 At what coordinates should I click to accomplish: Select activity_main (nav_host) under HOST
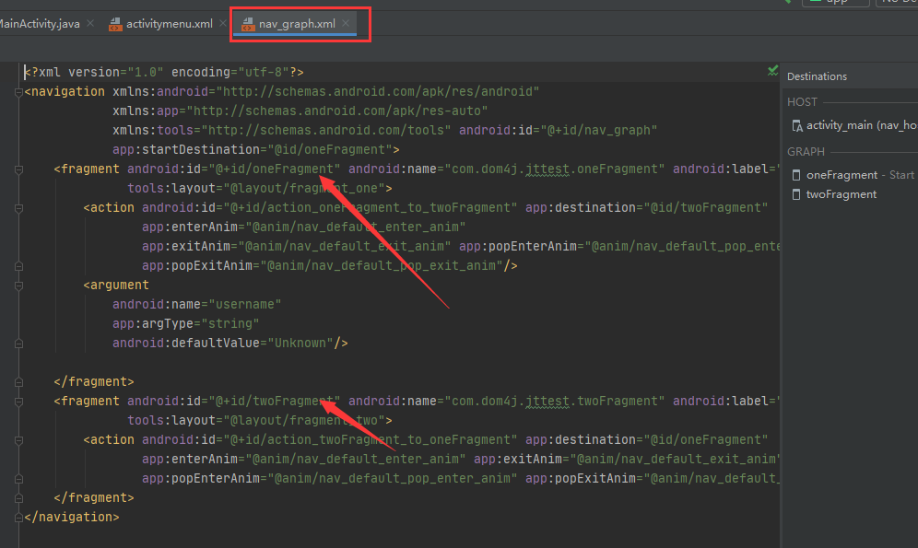pyautogui.click(x=848, y=125)
